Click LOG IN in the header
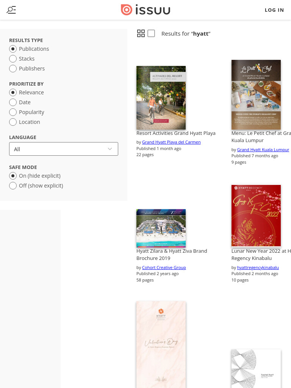 pyautogui.click(x=274, y=10)
